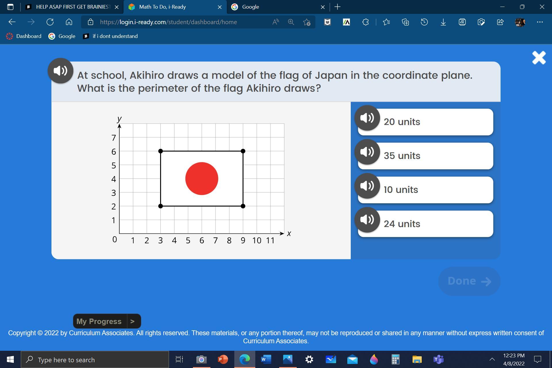Open browser Extensions puzzle icon
552x368 pixels.
point(365,22)
